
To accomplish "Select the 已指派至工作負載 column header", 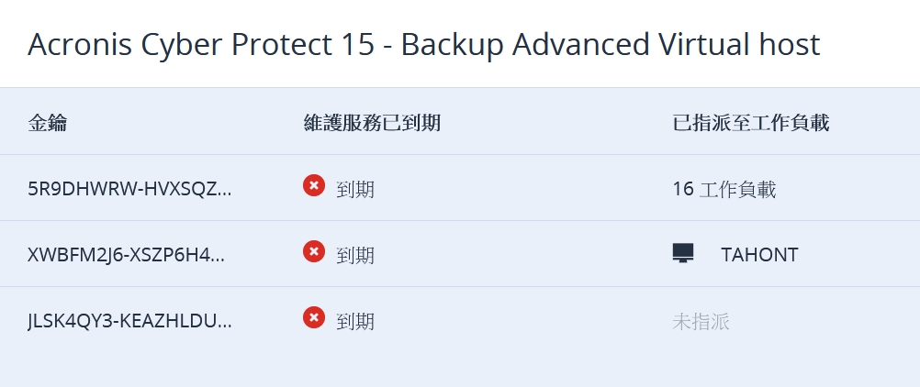I will pyautogui.click(x=750, y=123).
